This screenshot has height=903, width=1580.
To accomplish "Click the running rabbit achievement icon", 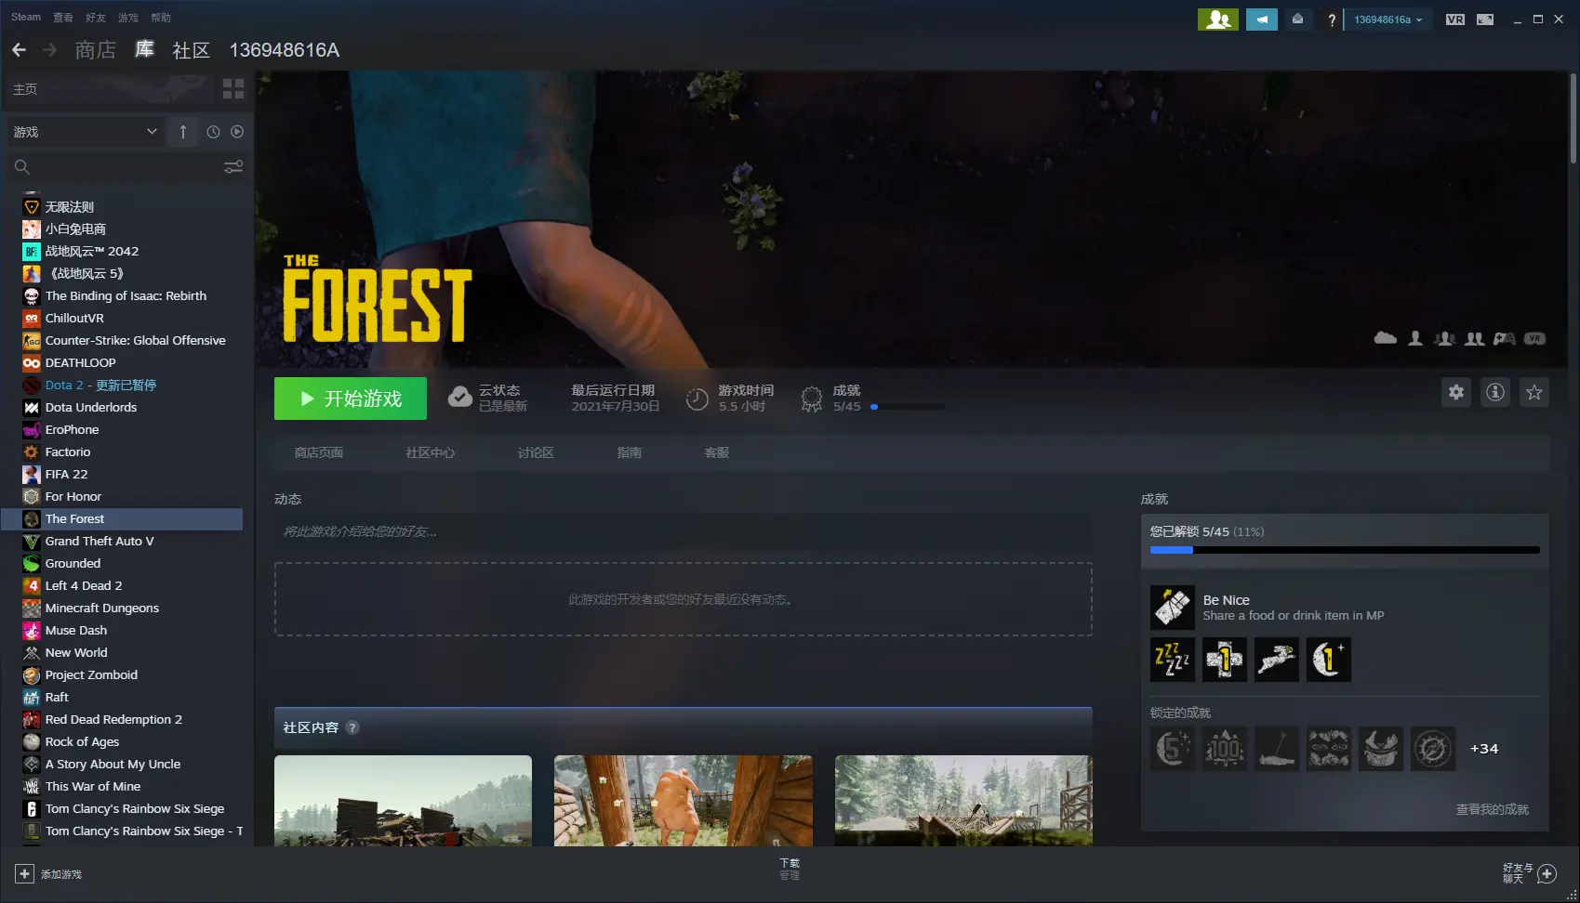I will pyautogui.click(x=1276, y=660).
